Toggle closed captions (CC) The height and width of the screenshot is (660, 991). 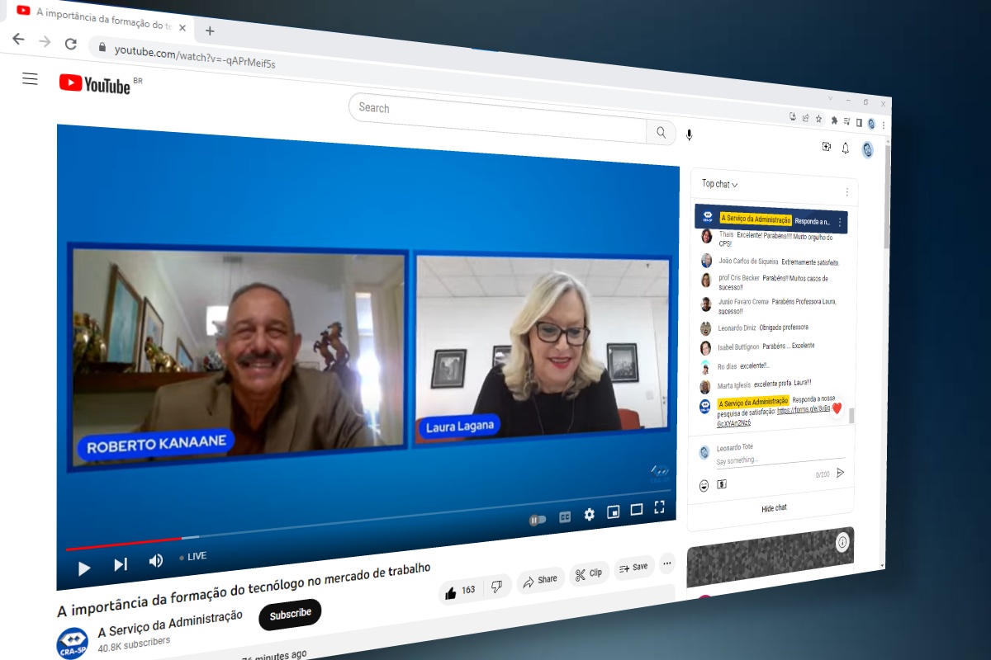click(x=565, y=517)
